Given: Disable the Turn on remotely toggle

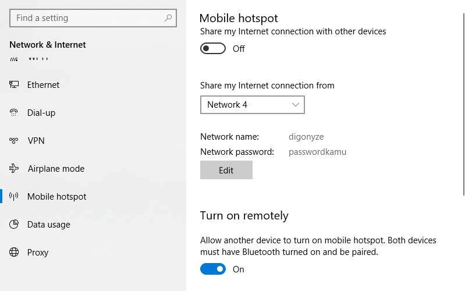Looking at the screenshot, I should point(212,269).
